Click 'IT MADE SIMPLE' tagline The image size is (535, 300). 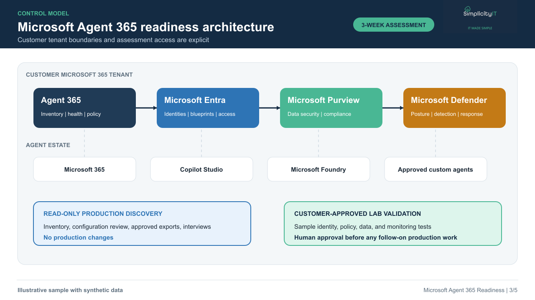pos(480,28)
